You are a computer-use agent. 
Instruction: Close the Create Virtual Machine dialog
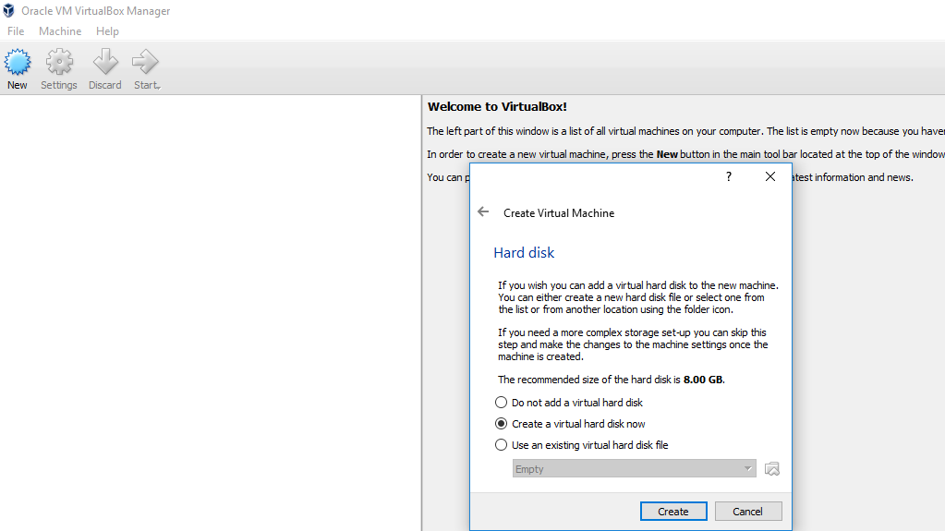point(770,176)
